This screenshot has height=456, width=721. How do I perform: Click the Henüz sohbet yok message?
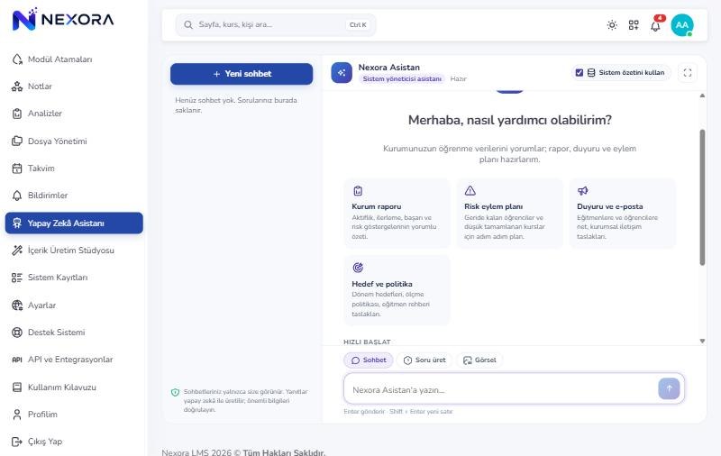point(236,105)
